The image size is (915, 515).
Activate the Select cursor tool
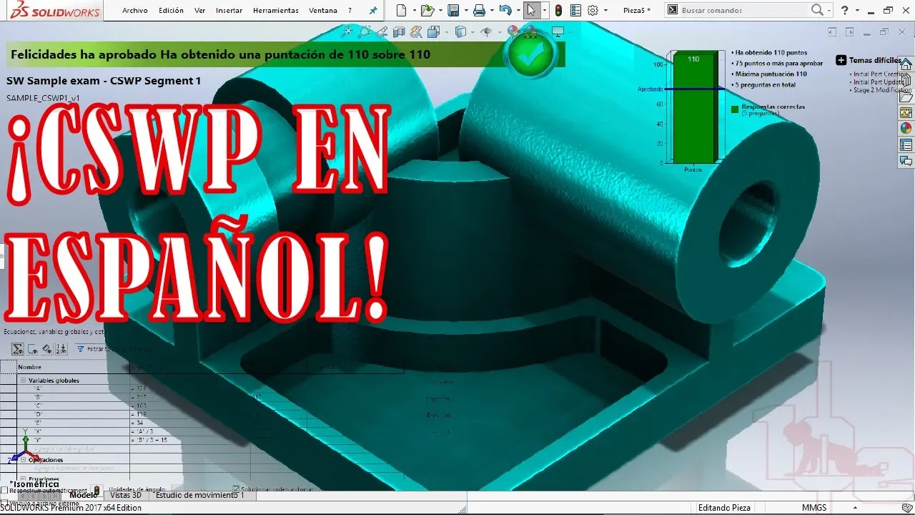(531, 10)
